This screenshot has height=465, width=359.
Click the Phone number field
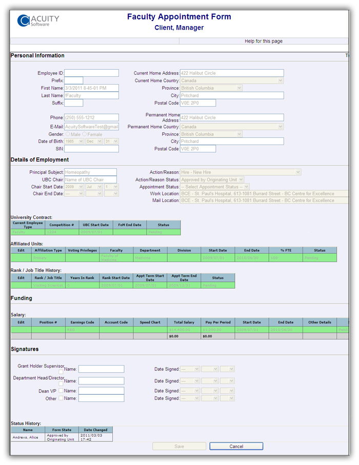pyautogui.click(x=91, y=117)
